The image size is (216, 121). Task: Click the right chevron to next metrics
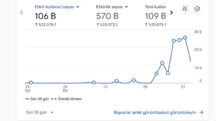[171, 12]
